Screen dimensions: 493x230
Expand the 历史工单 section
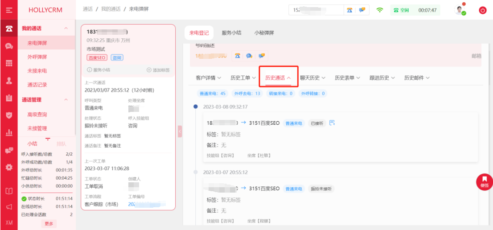(243, 78)
